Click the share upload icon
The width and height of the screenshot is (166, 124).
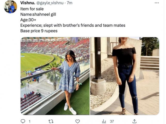134,121
